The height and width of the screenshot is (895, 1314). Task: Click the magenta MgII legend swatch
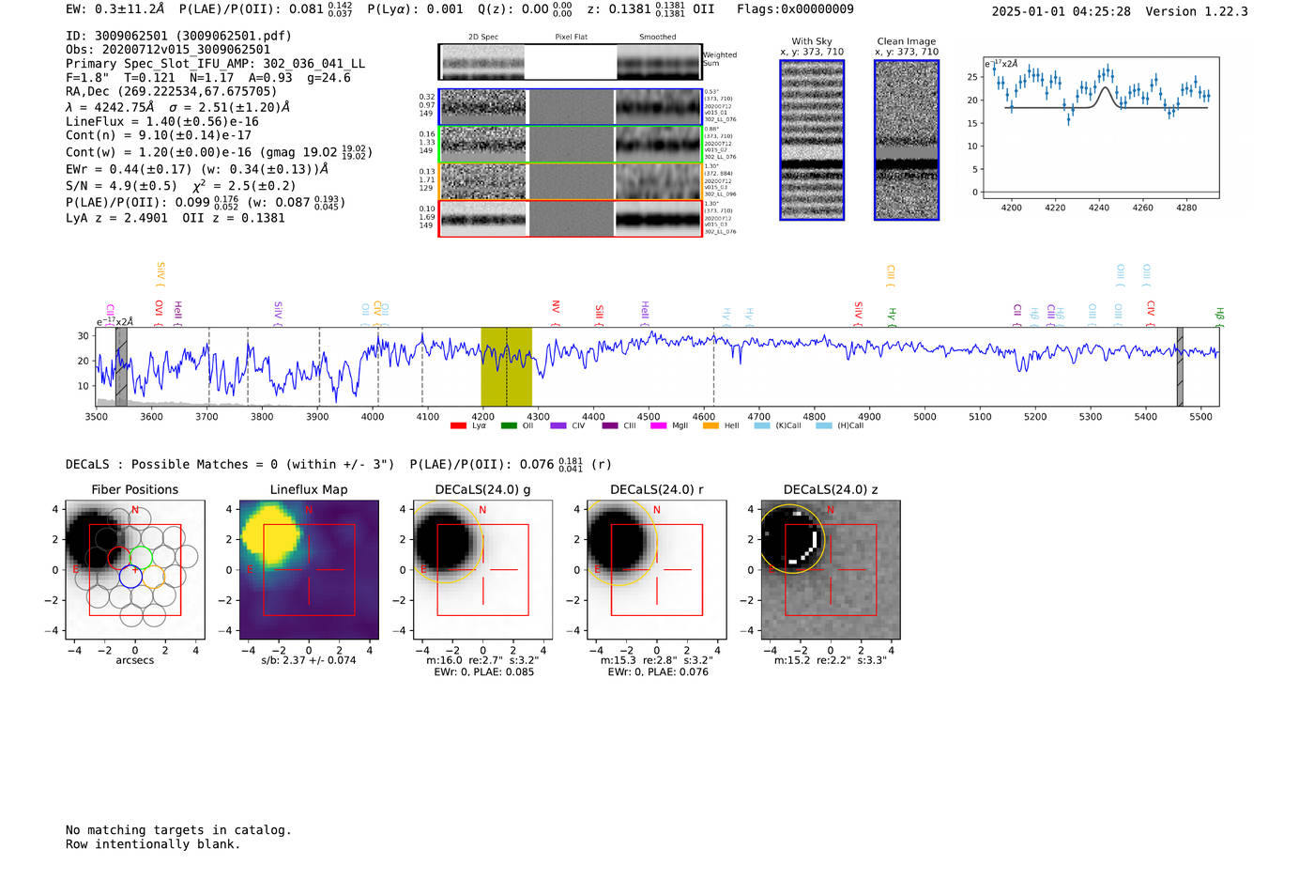click(x=658, y=425)
